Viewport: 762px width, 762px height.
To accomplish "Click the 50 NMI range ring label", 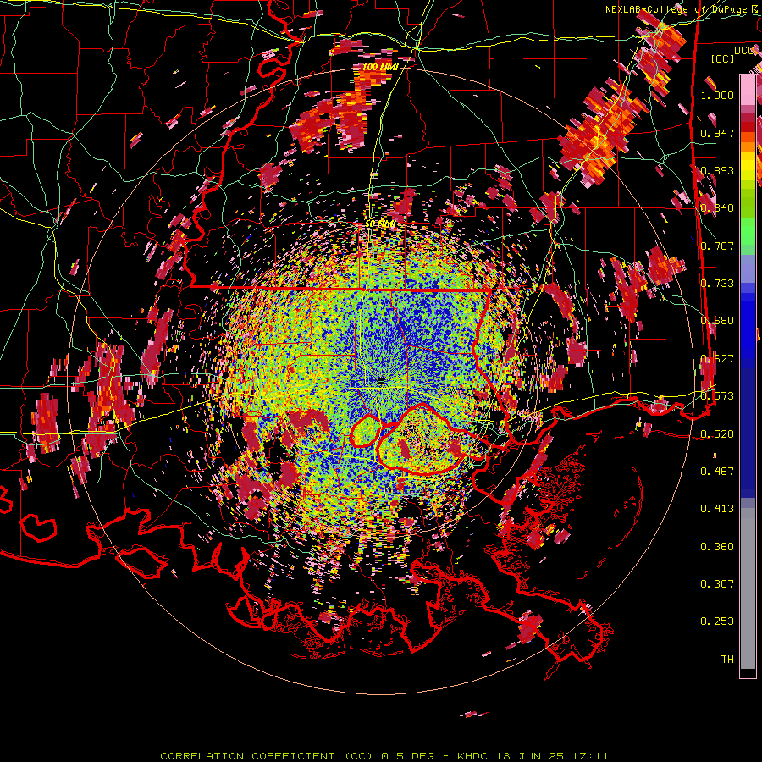I will click(x=379, y=224).
